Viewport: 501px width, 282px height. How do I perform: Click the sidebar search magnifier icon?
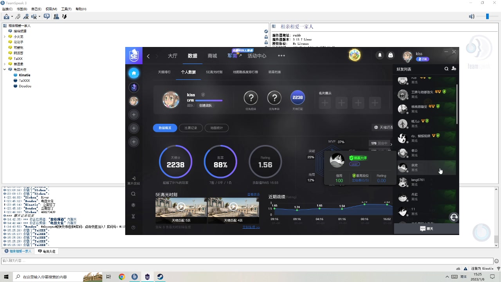click(x=133, y=194)
